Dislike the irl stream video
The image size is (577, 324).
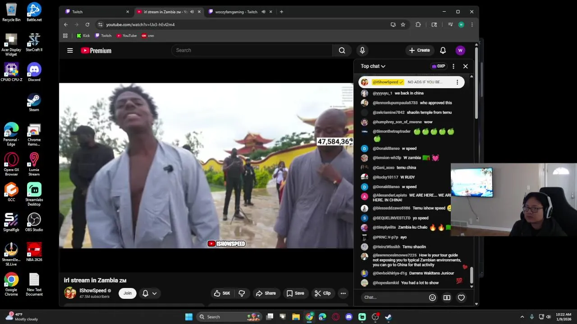(242, 293)
